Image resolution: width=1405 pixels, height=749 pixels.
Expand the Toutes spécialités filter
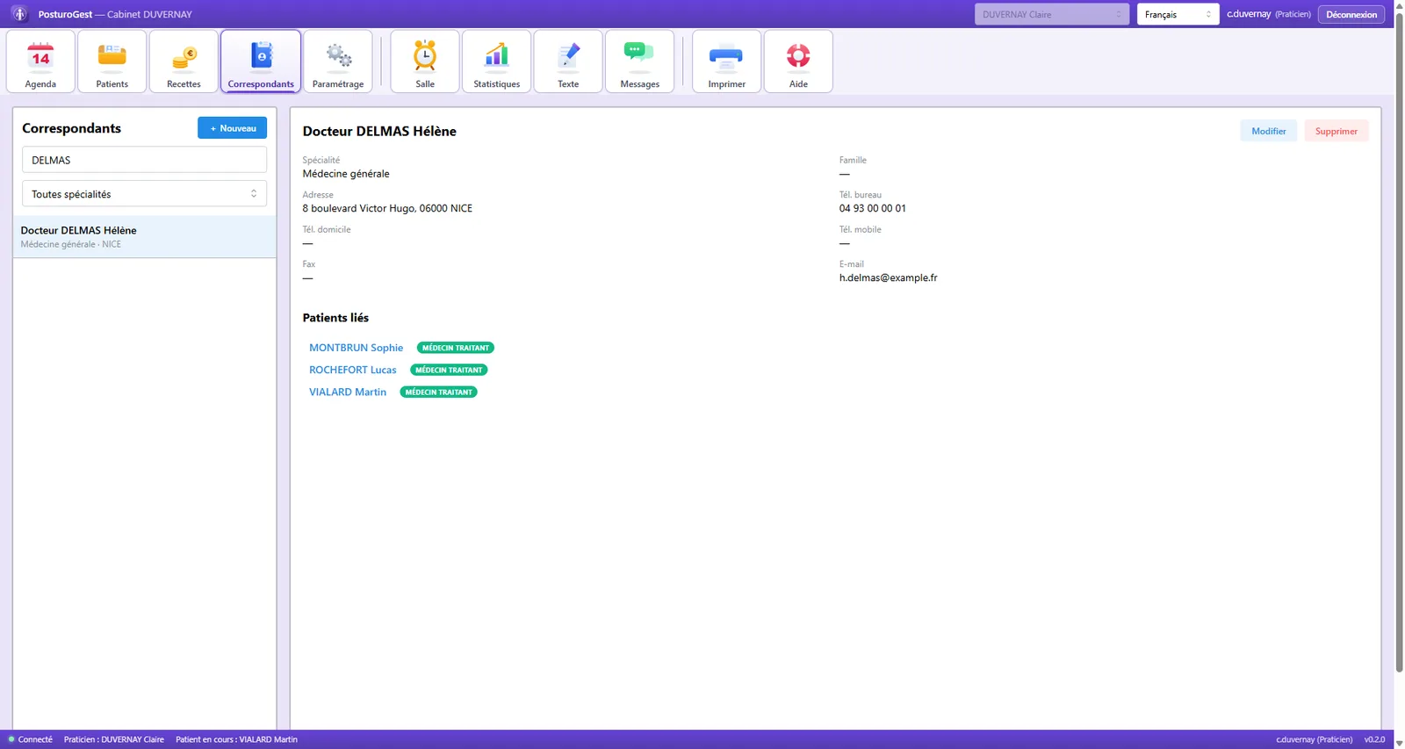(144, 194)
